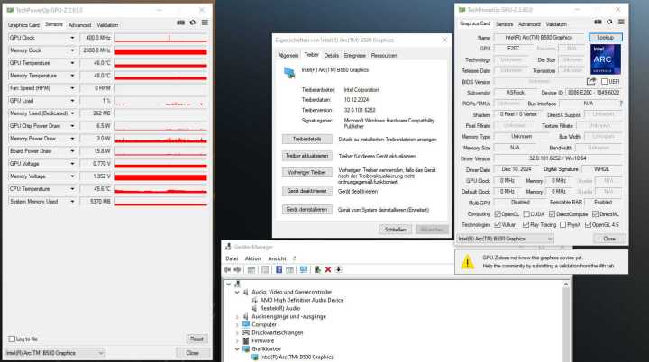Click the green update driver icon in toolbar

click(x=318, y=270)
